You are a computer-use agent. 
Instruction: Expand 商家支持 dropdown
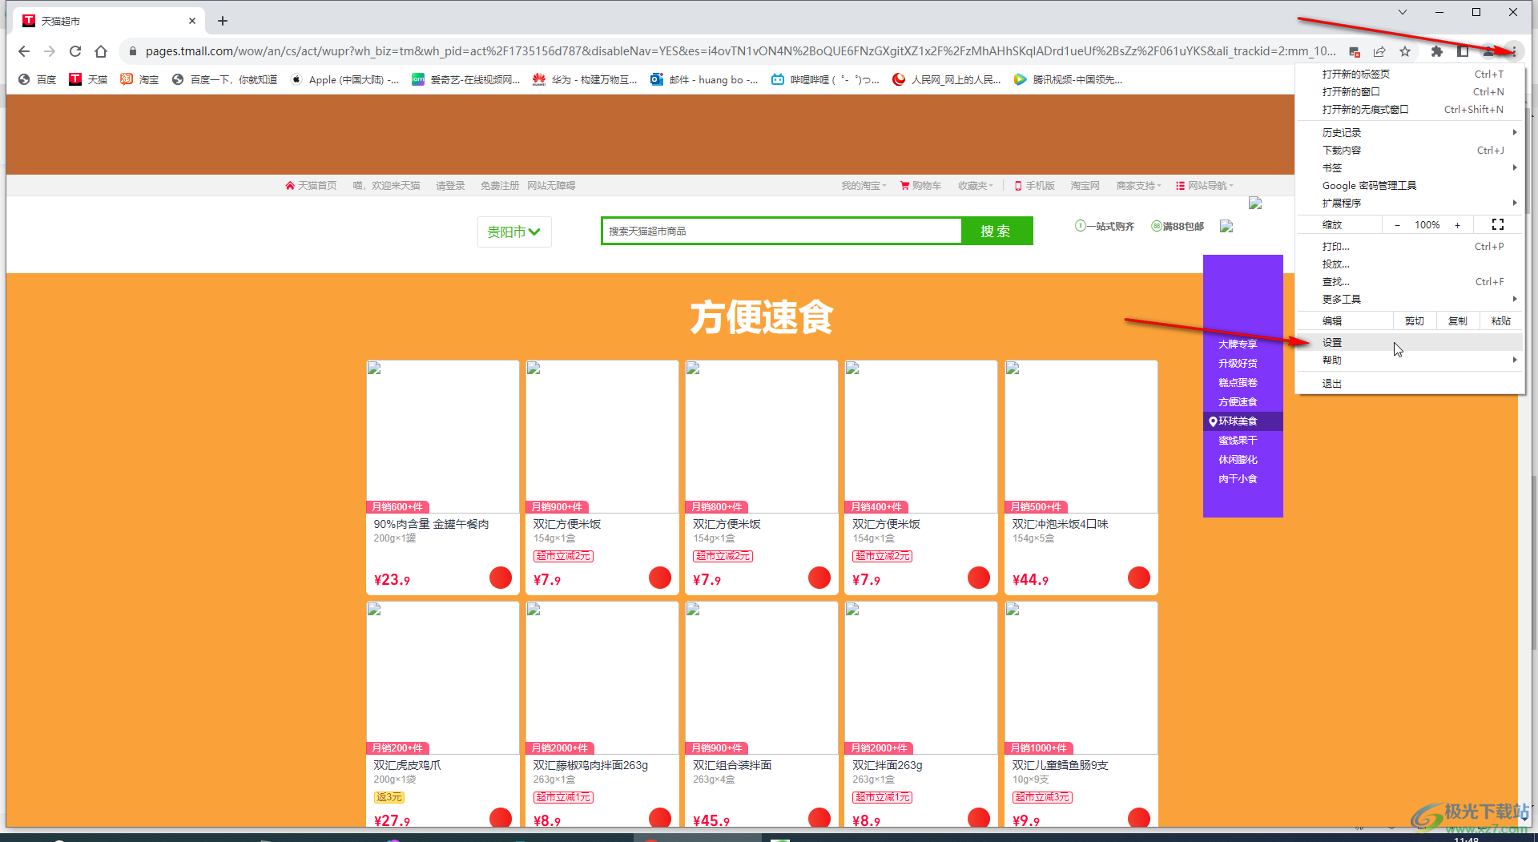[1138, 186]
